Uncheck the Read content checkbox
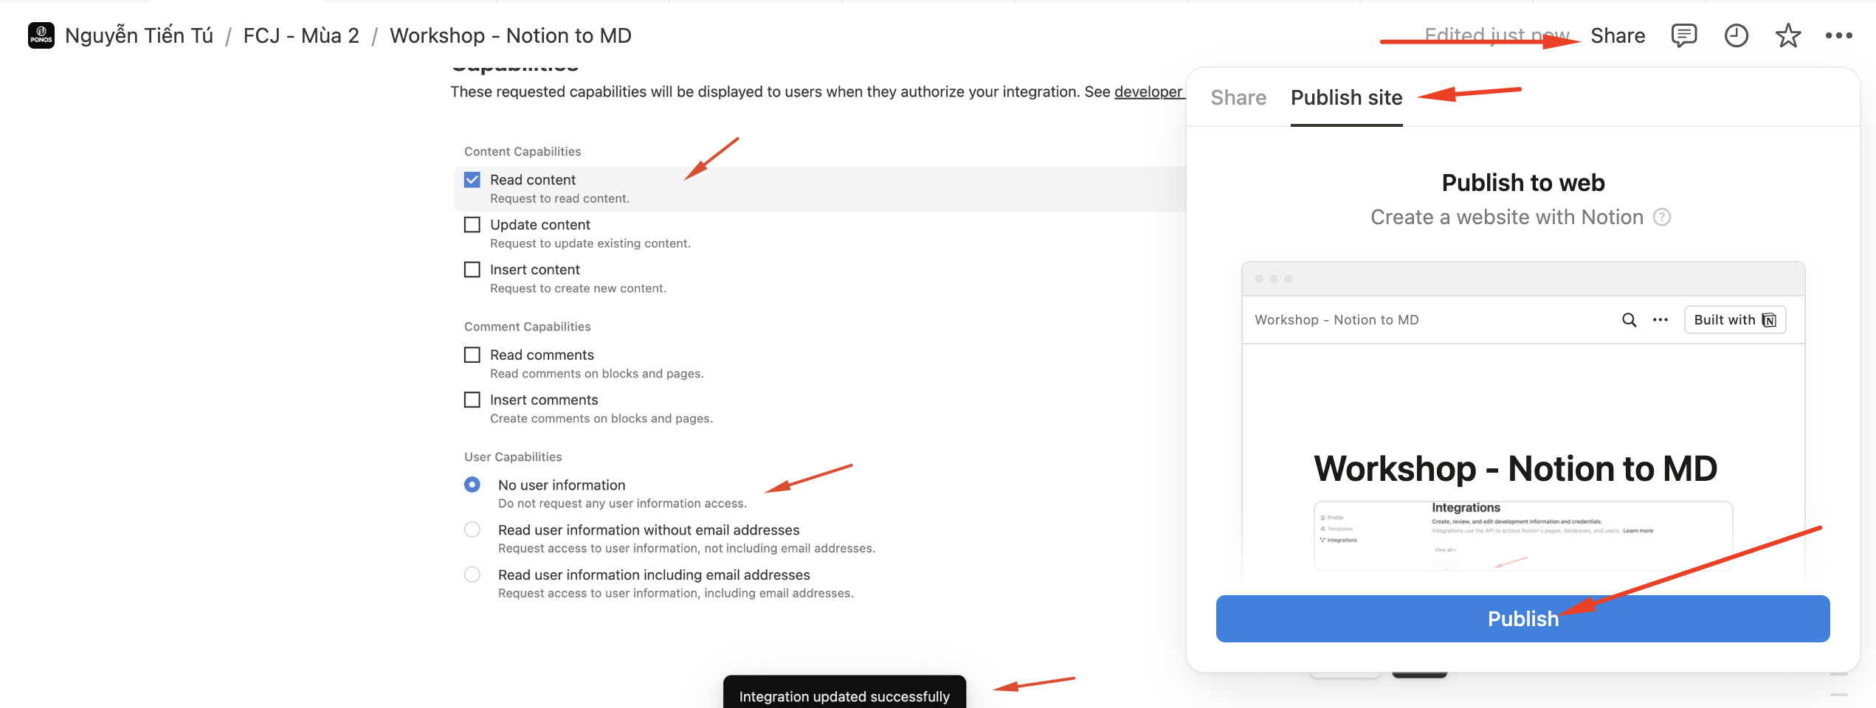 (x=472, y=180)
